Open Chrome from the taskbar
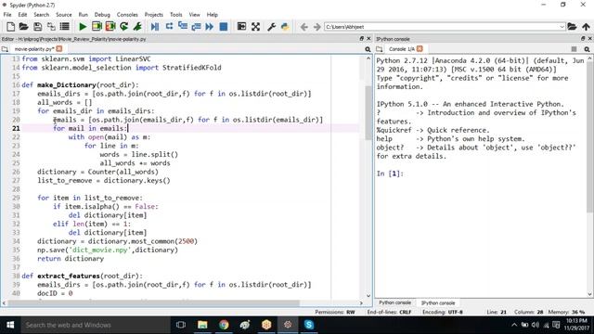 (x=224, y=325)
